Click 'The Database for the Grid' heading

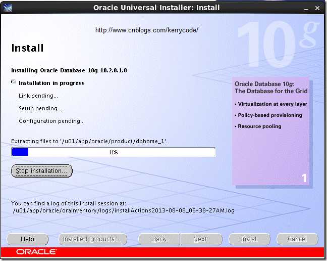271,91
